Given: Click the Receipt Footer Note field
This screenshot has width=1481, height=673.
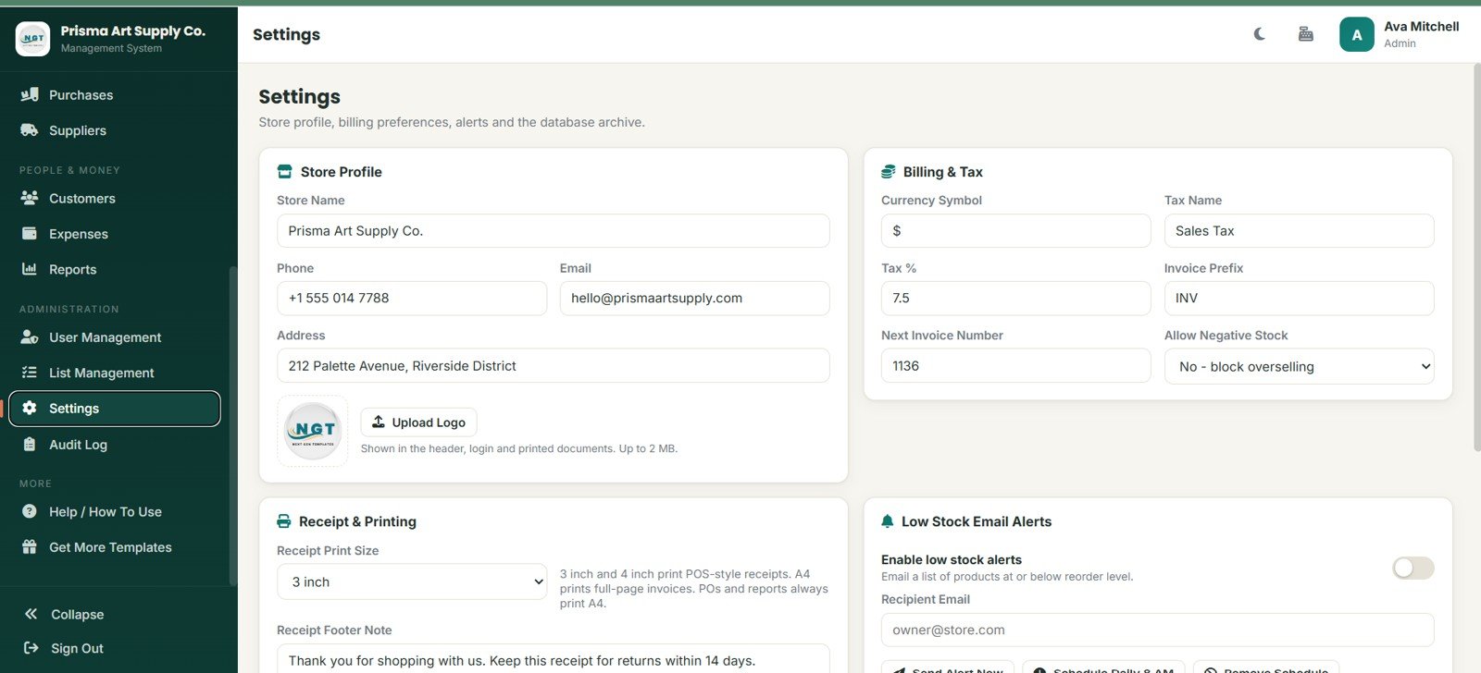Looking at the screenshot, I should 554,658.
